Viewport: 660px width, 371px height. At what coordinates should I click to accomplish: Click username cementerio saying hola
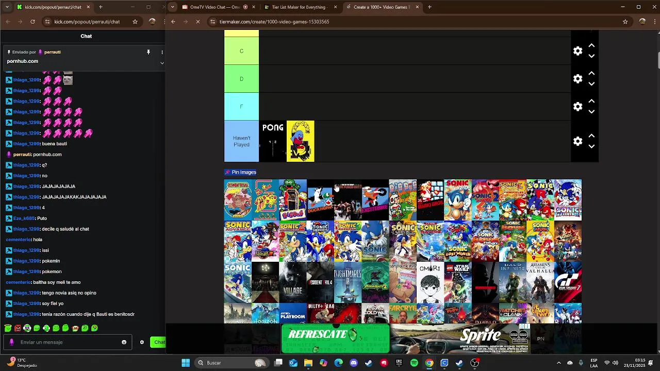point(18,240)
